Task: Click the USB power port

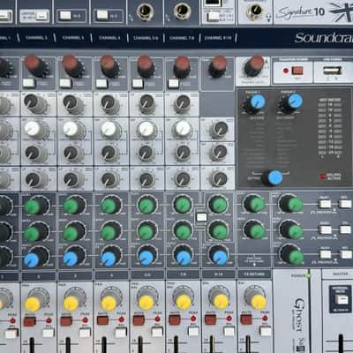Action: (x=332, y=71)
